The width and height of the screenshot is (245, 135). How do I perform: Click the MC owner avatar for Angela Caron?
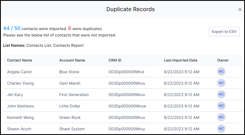pos(221,72)
